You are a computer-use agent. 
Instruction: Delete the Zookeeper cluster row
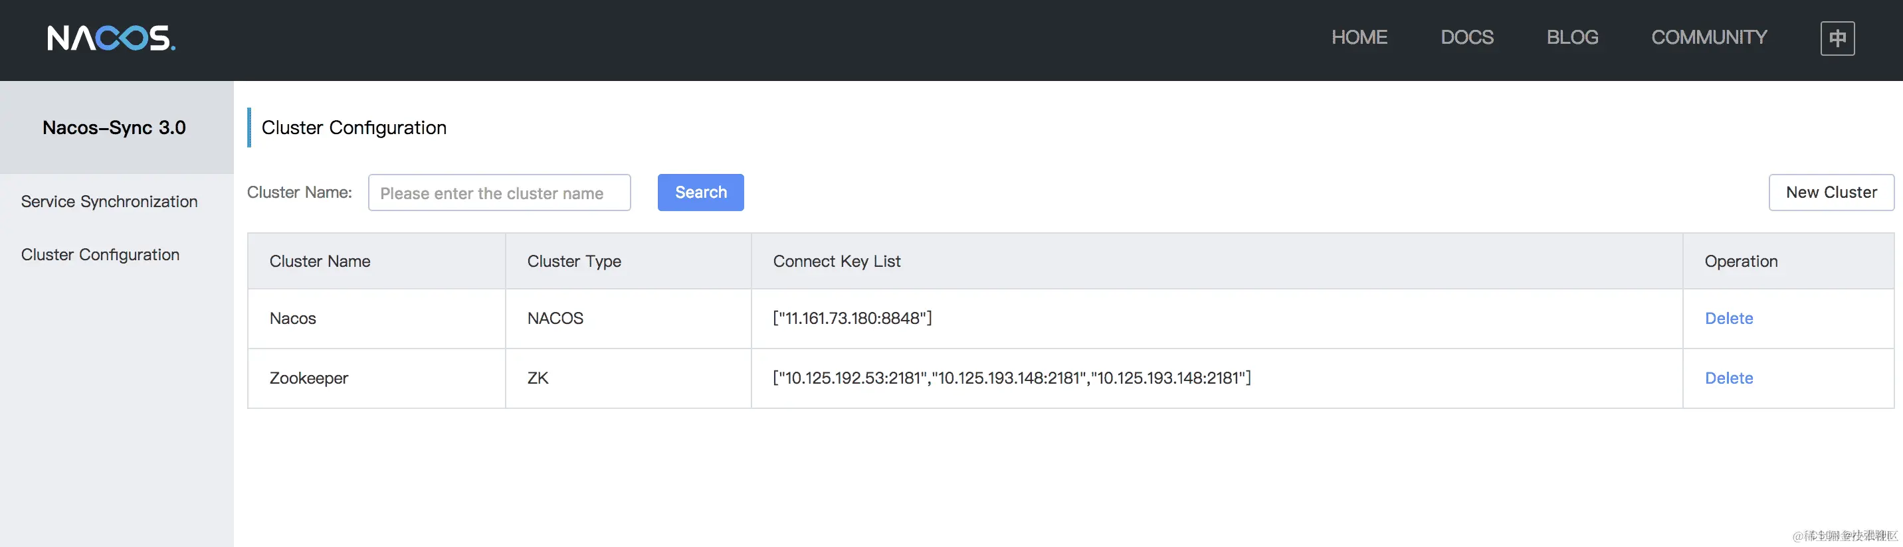click(x=1729, y=378)
